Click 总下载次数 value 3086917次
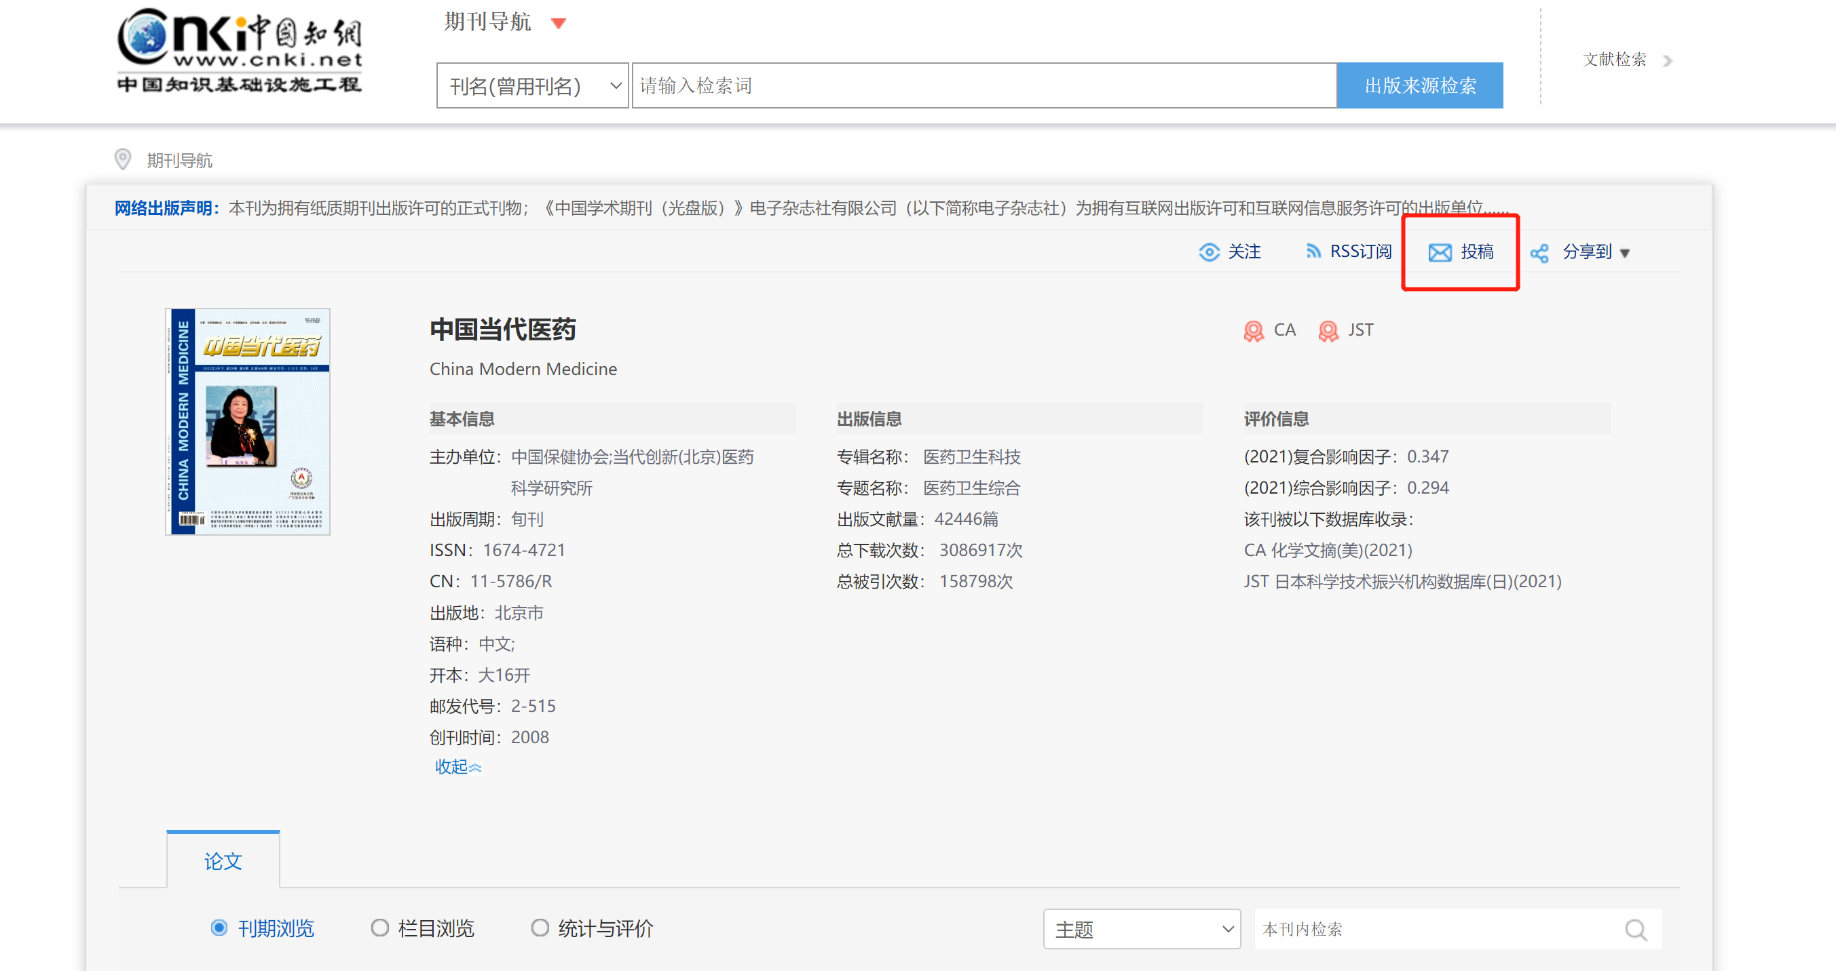The image size is (1836, 971). coord(981,551)
